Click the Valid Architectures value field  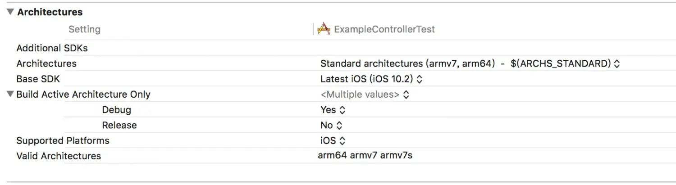(x=365, y=156)
